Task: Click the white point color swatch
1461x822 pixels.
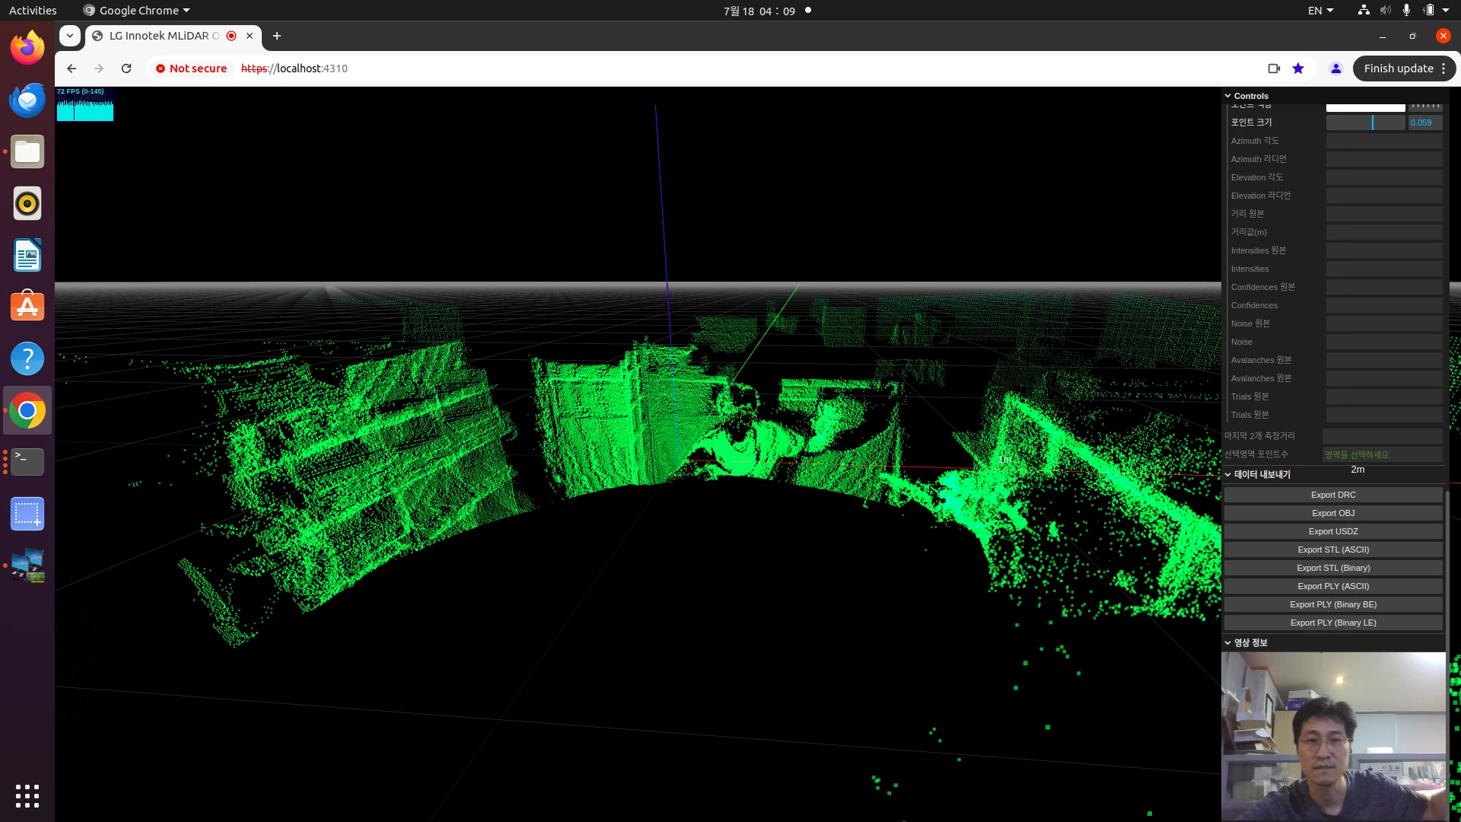Action: 1365,107
